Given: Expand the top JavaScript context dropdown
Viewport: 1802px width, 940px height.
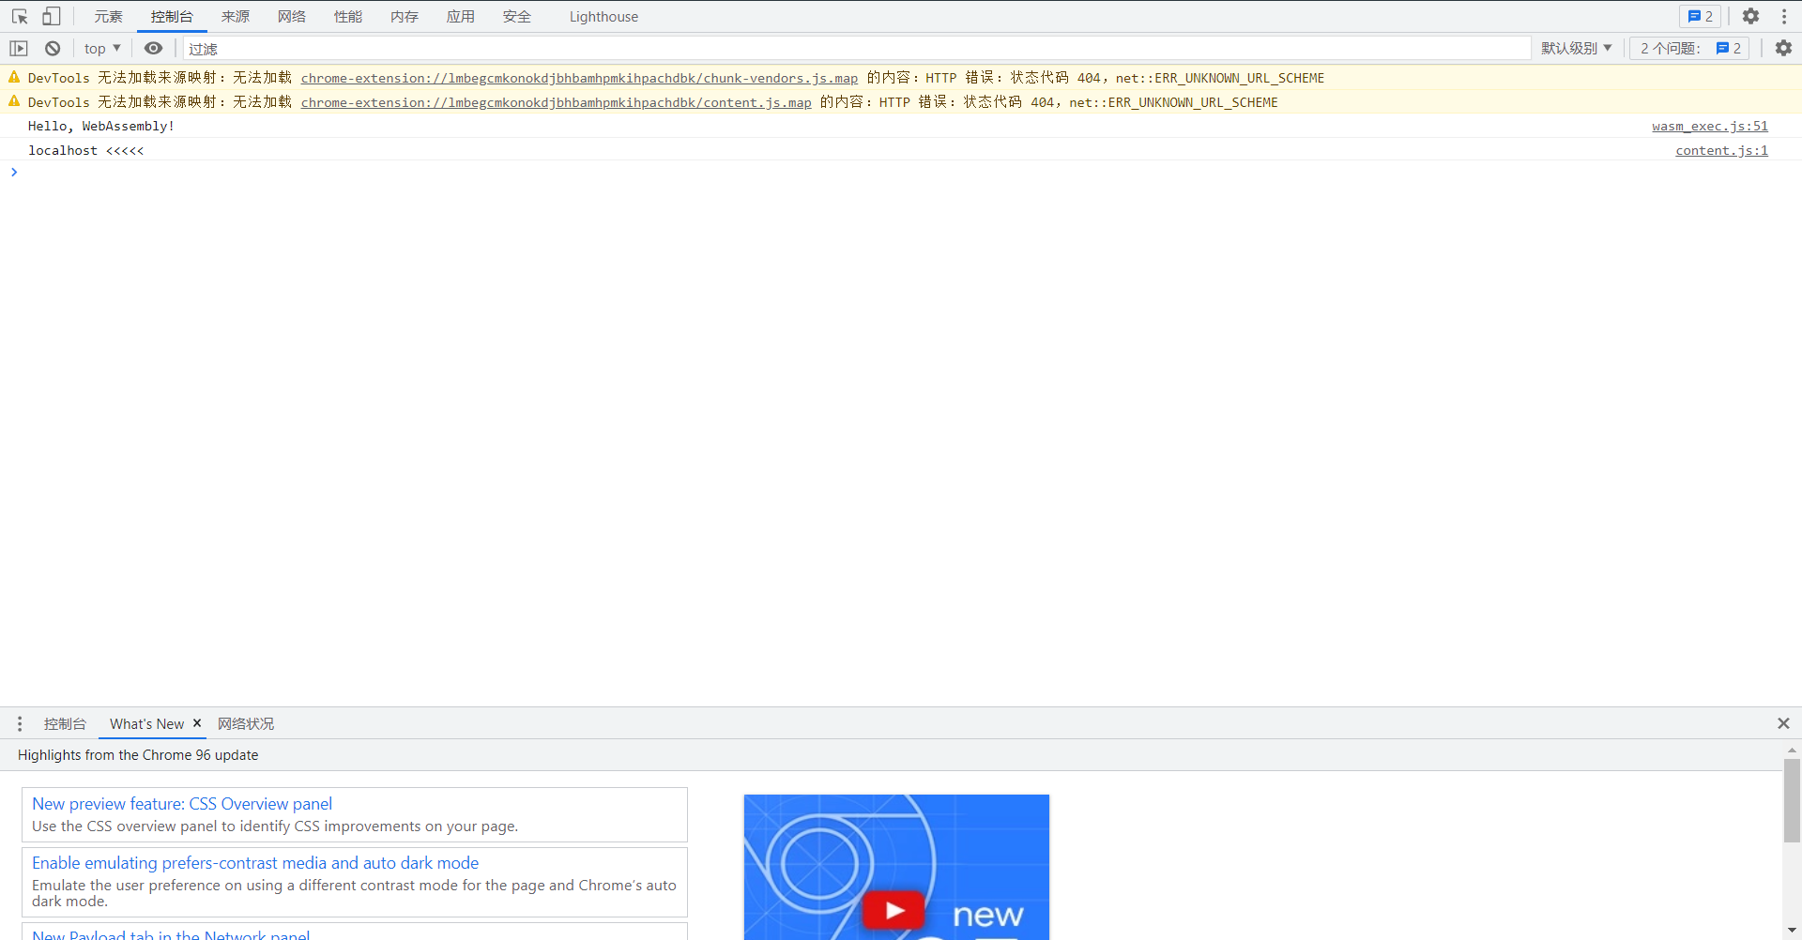Looking at the screenshot, I should (x=102, y=48).
